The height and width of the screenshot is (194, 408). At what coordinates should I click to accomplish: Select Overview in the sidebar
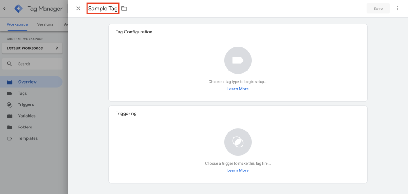pos(31,82)
